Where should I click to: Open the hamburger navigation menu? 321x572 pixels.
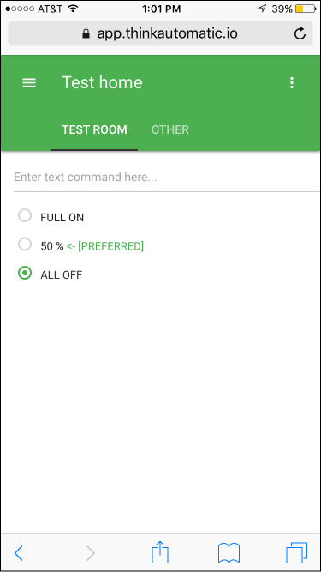[29, 83]
